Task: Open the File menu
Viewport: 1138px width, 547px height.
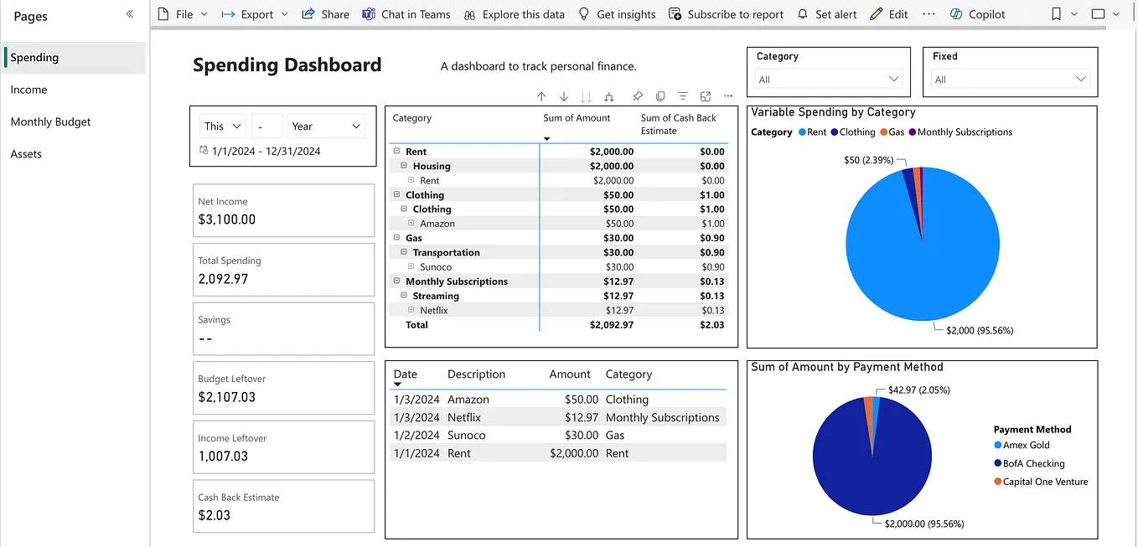Action: (183, 13)
